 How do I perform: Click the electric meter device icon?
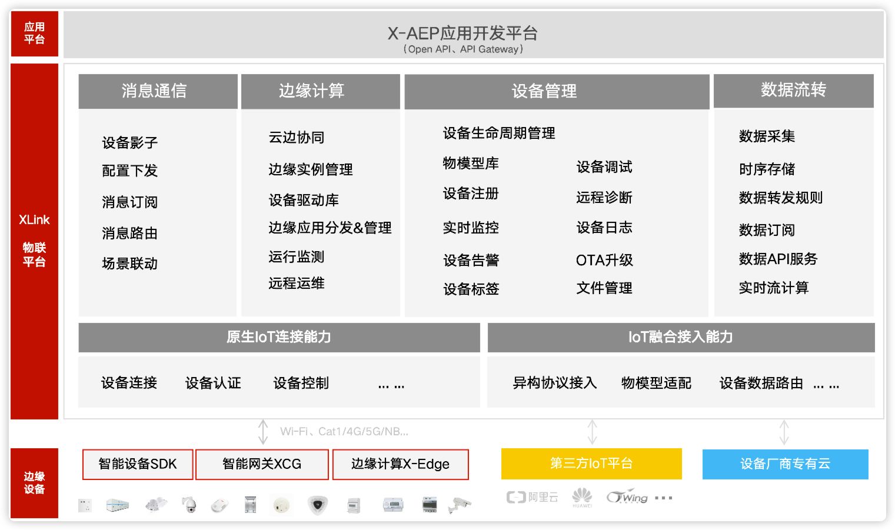coord(393,505)
